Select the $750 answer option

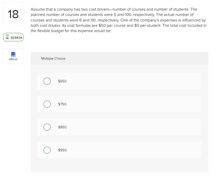coord(47,104)
